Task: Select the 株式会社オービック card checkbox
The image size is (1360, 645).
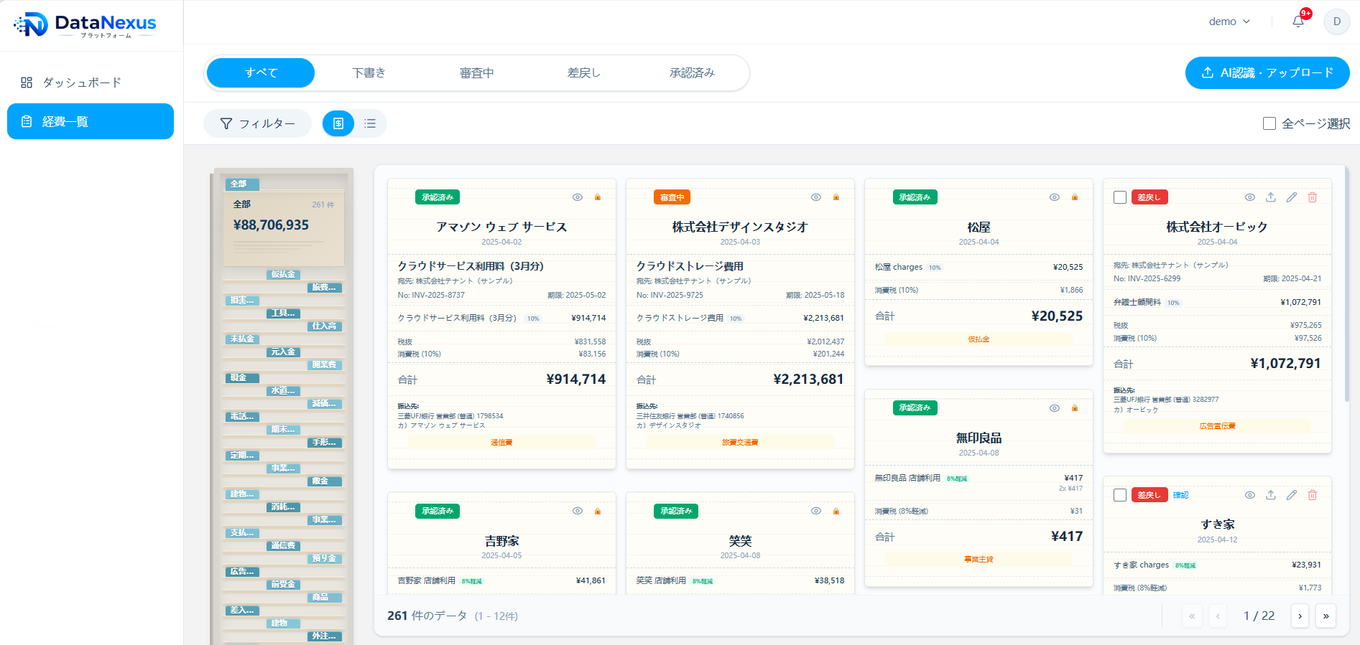Action: [x=1120, y=197]
